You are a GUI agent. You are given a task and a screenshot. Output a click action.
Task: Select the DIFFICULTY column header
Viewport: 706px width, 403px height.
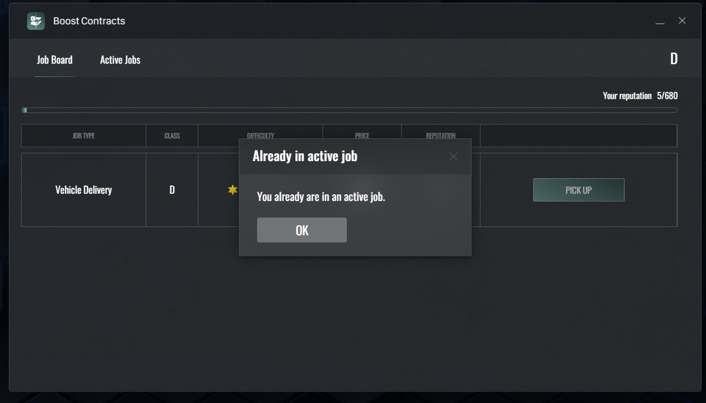(260, 135)
